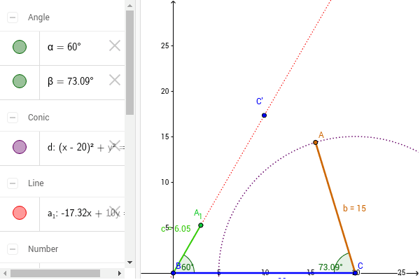Click the Number category heading
Viewport: 420px width, 280px height.
point(43,249)
